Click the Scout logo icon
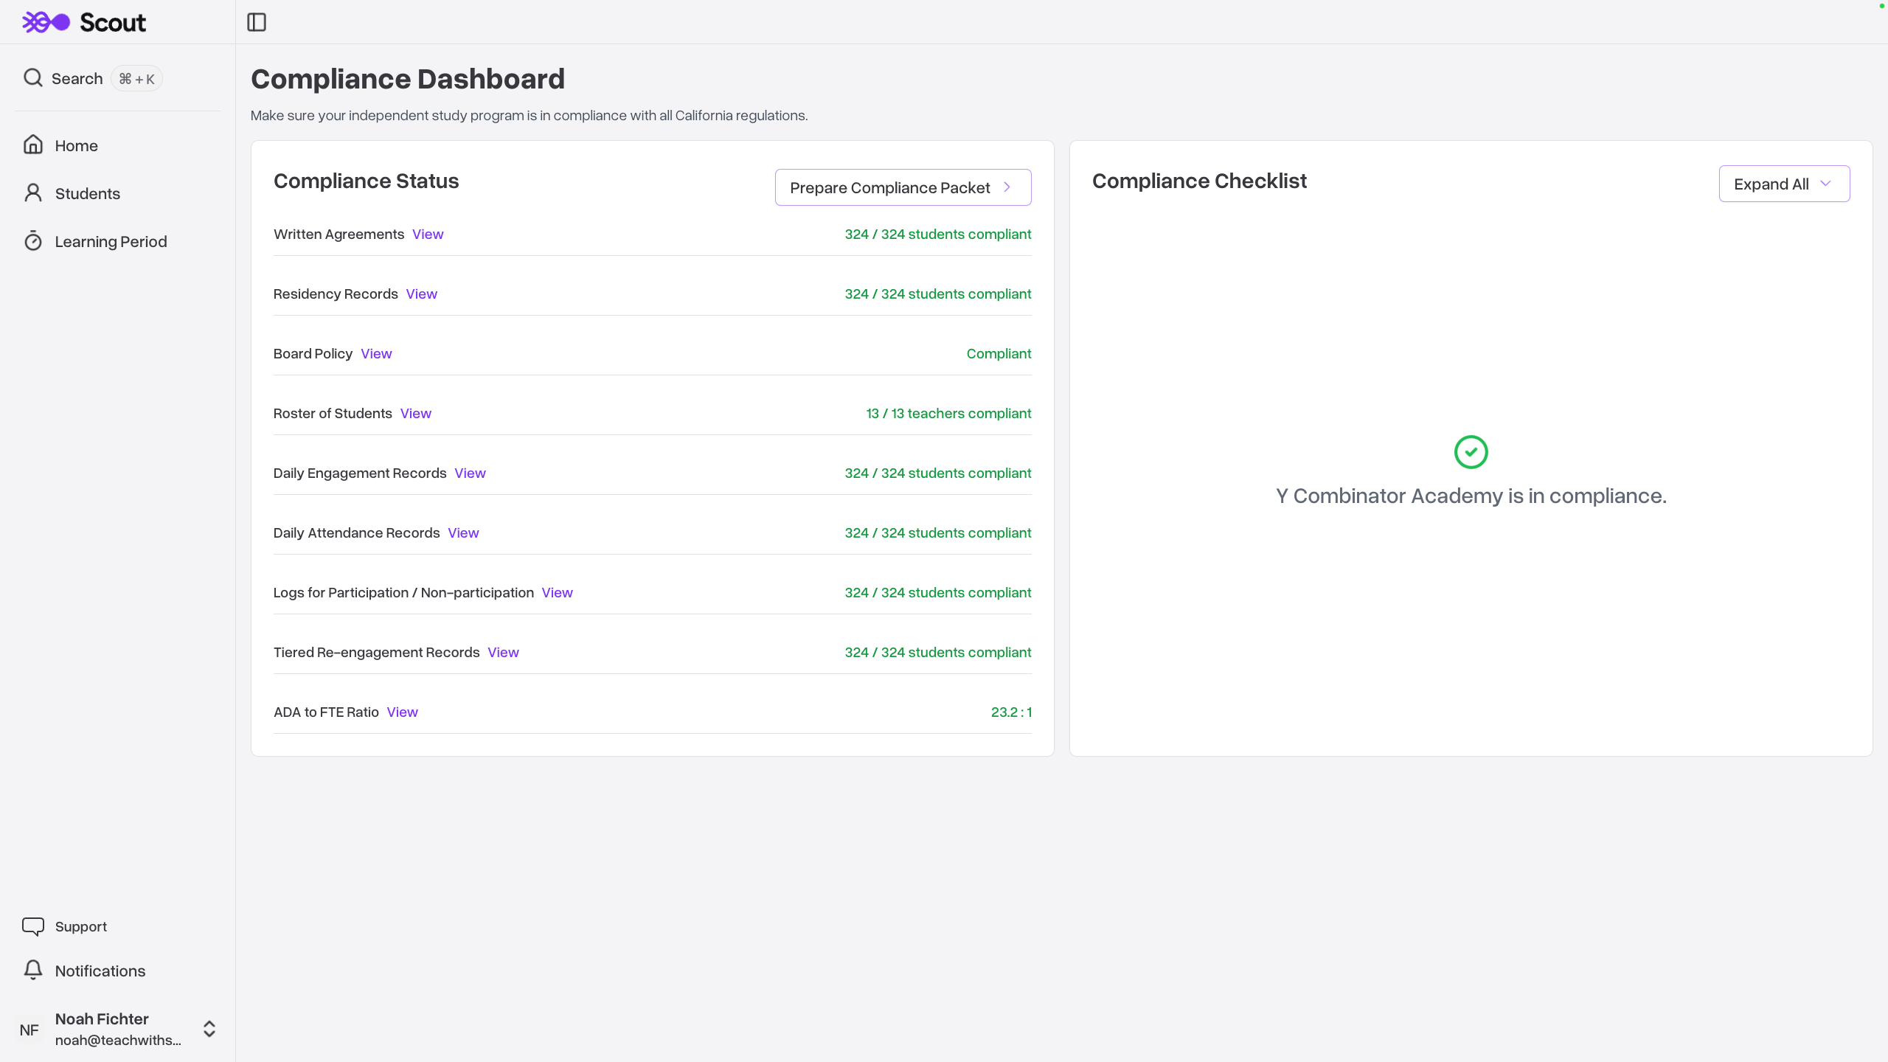Viewport: 1888px width, 1062px height. click(x=46, y=22)
